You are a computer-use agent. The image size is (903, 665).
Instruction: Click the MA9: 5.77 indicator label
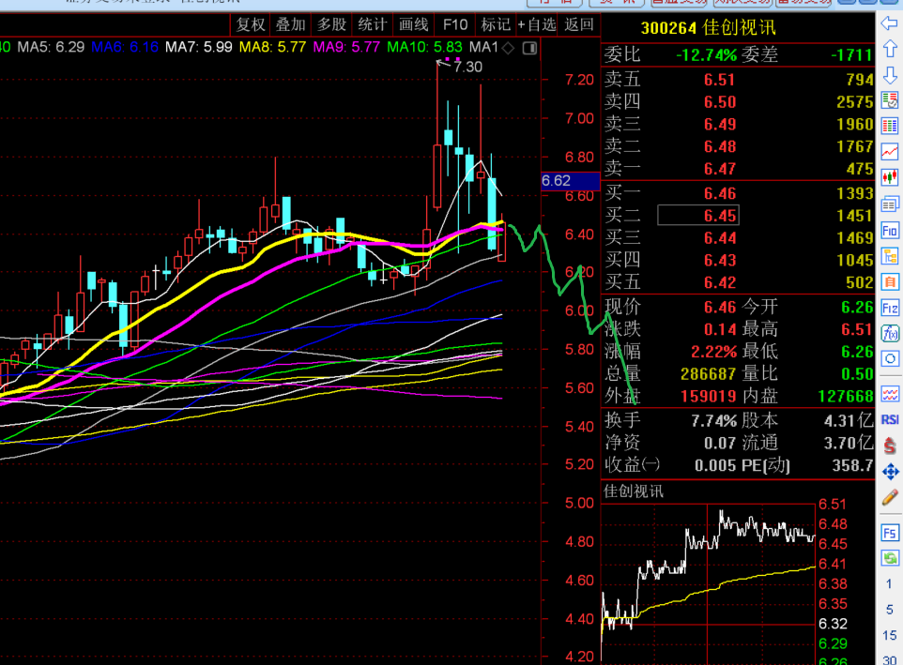(x=346, y=47)
